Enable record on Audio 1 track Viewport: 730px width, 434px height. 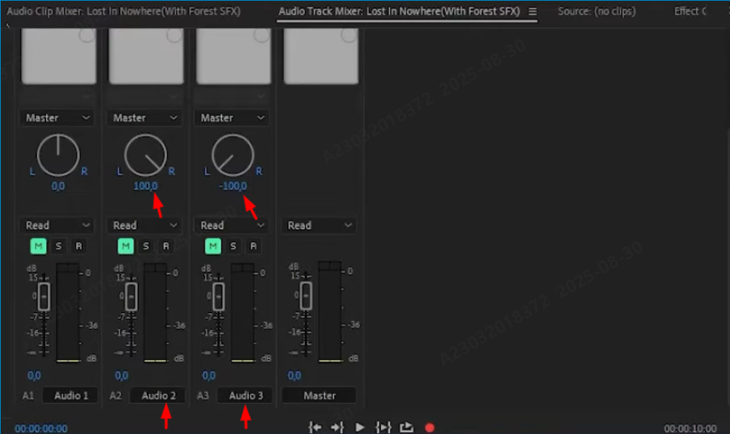pyautogui.click(x=79, y=246)
